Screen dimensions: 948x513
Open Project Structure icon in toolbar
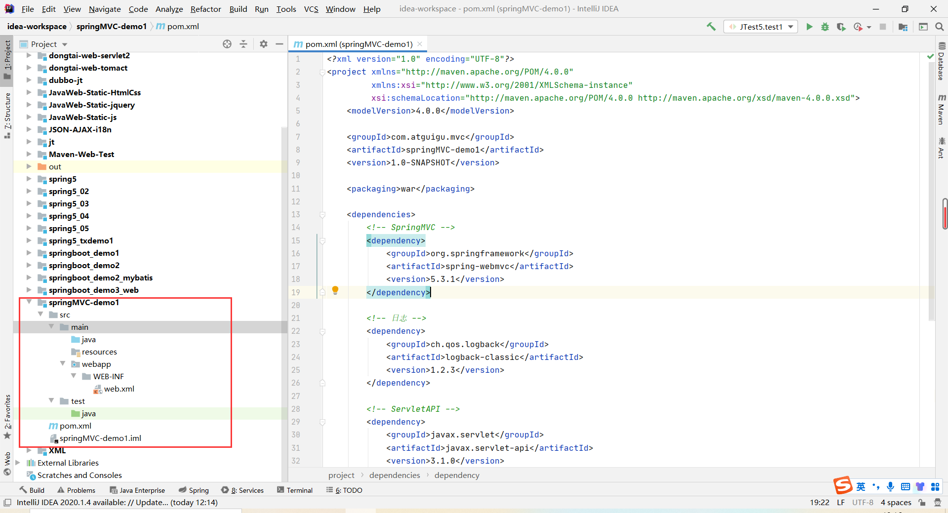[903, 27]
